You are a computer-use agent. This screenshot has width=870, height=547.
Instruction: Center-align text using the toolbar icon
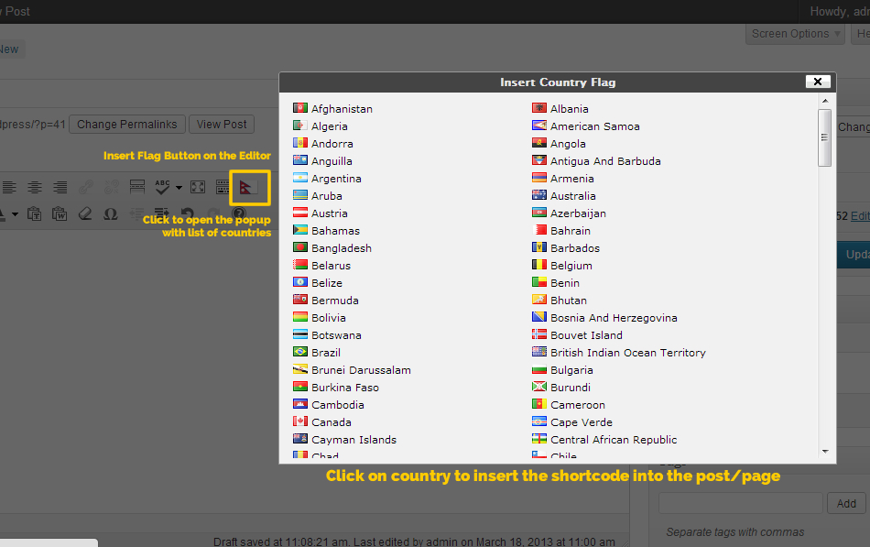35,187
